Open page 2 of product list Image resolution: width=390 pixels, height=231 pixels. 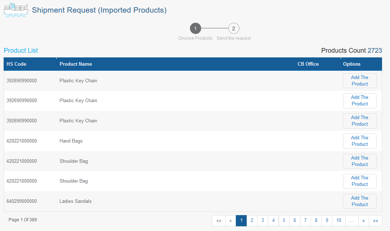coord(252,221)
